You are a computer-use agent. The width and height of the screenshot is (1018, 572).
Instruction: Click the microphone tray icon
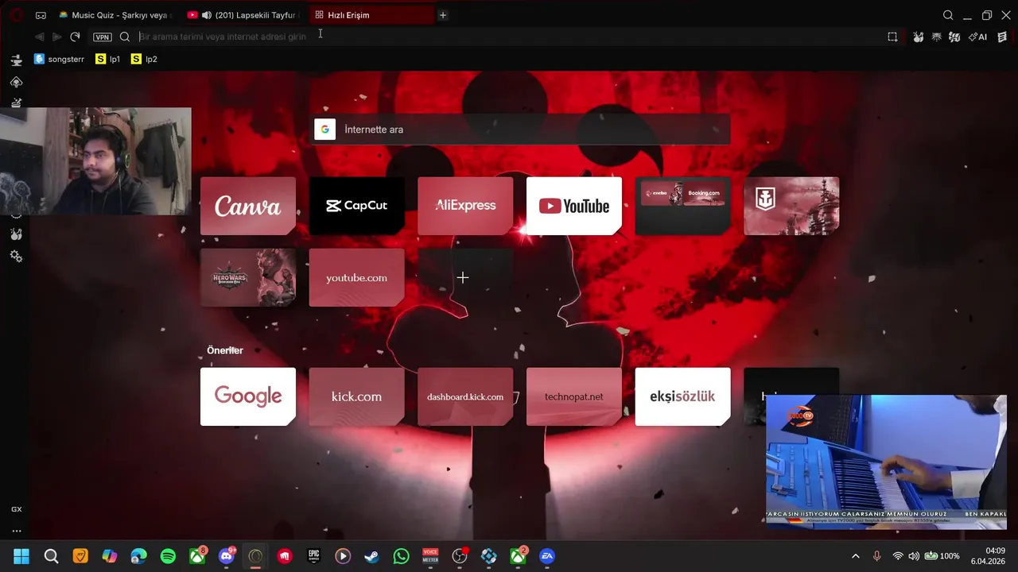876,556
